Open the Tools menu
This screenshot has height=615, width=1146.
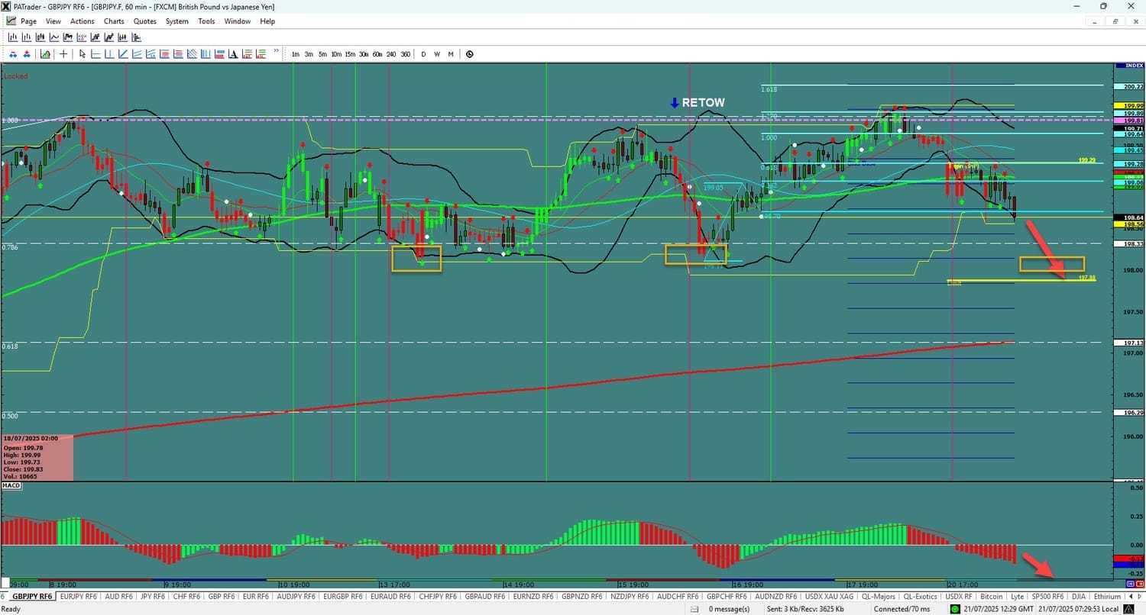[x=206, y=21]
